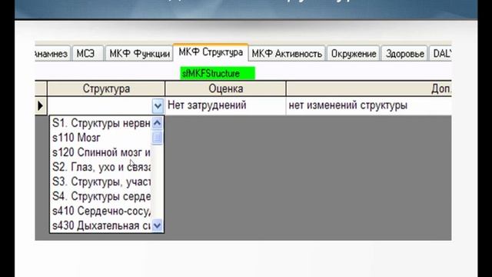Switch to the МСЭ tab
Viewport: 492px width, 277px height.
(88, 53)
